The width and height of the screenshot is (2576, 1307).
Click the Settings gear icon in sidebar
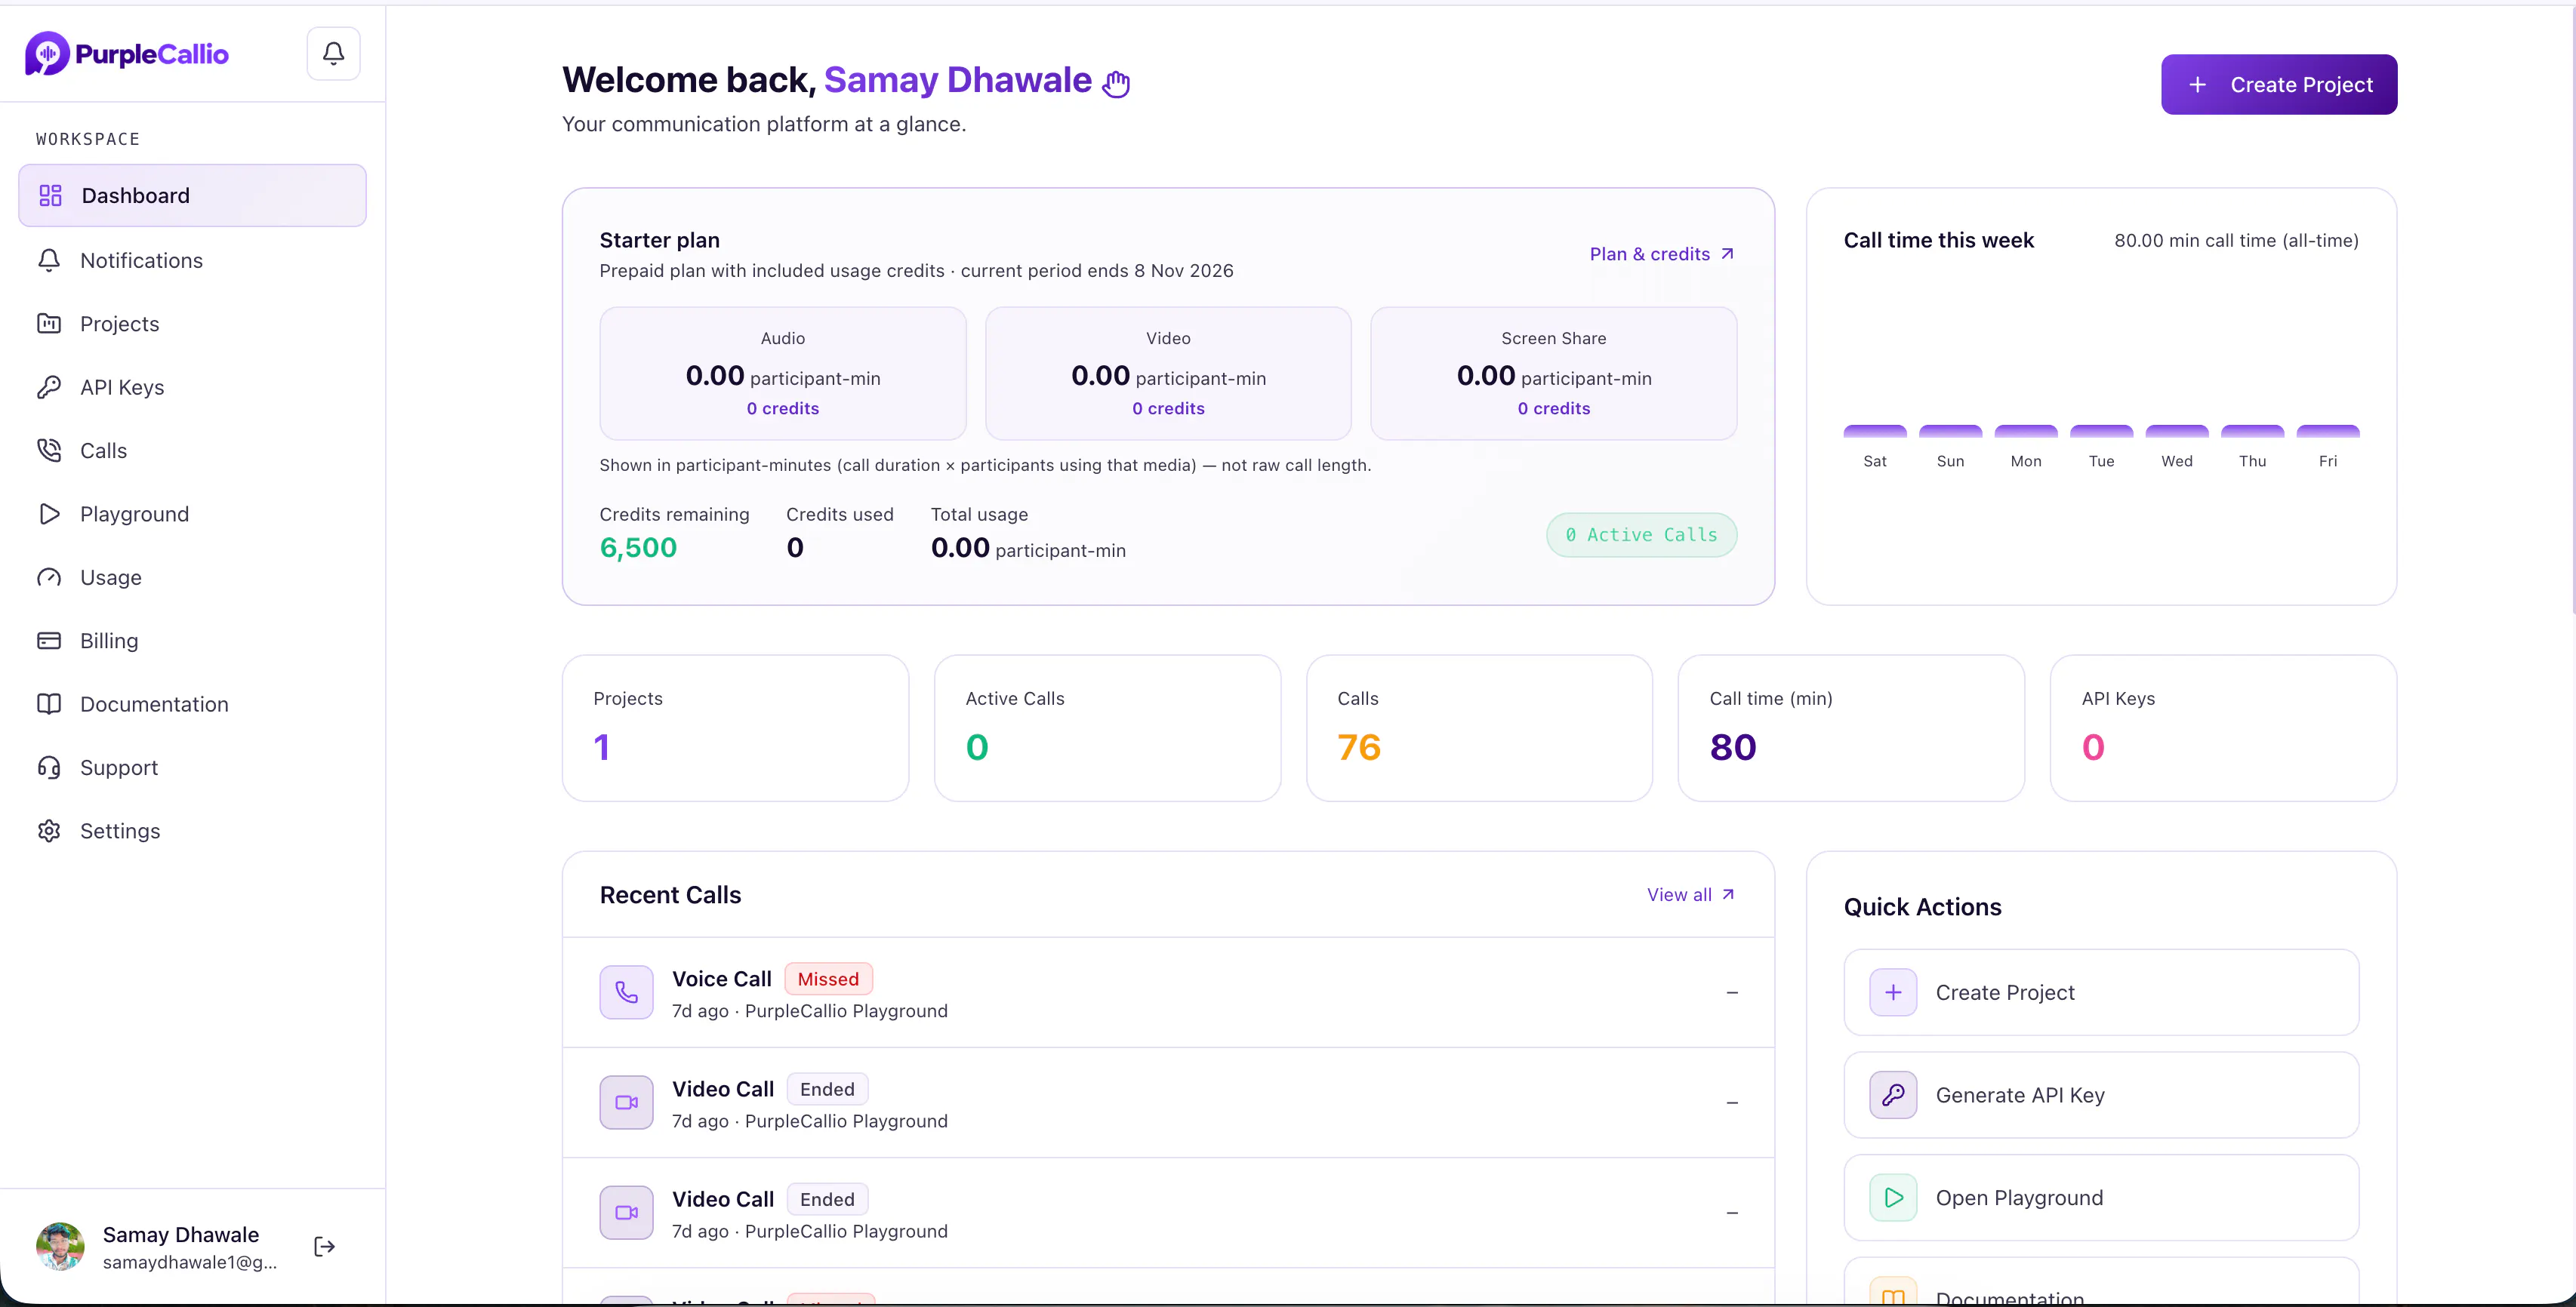49,830
